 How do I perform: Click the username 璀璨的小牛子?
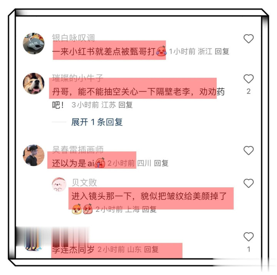[77, 78]
